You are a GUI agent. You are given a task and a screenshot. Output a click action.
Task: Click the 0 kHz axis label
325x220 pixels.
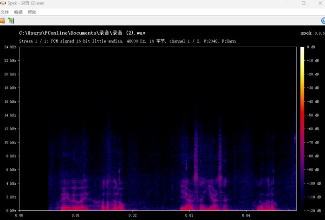click(11, 211)
